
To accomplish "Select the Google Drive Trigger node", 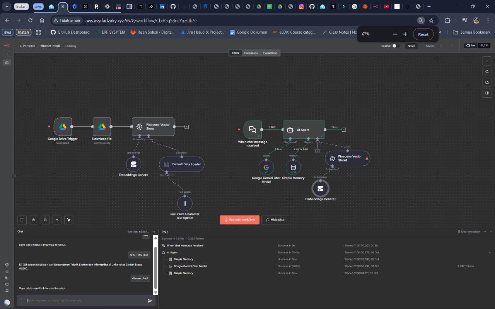I will pos(62,127).
